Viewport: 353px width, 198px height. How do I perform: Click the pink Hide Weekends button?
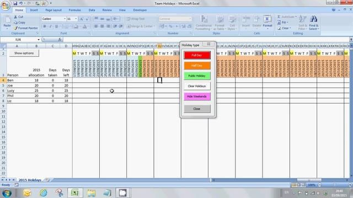tap(197, 97)
